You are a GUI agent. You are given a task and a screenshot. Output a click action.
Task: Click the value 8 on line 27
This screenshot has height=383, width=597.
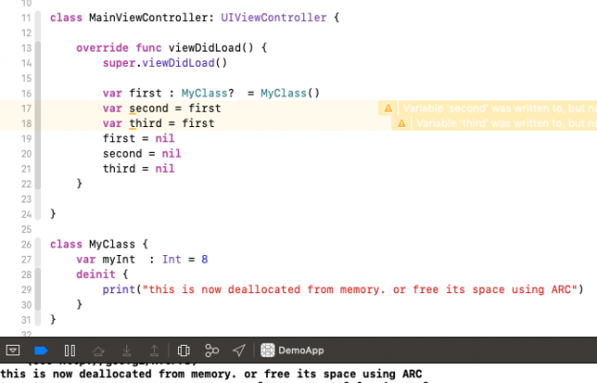click(x=205, y=260)
